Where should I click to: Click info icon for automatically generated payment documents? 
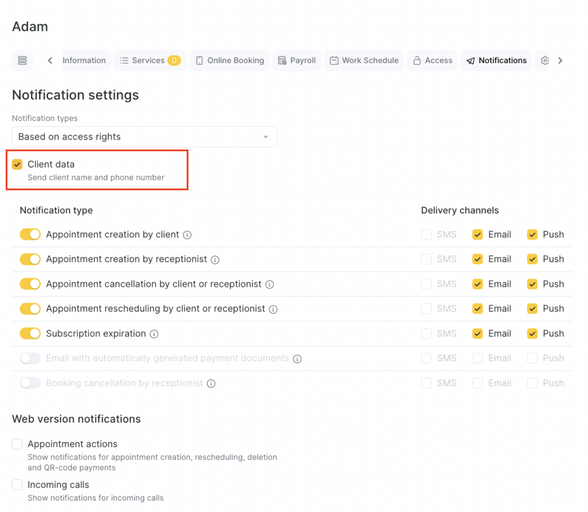click(297, 359)
